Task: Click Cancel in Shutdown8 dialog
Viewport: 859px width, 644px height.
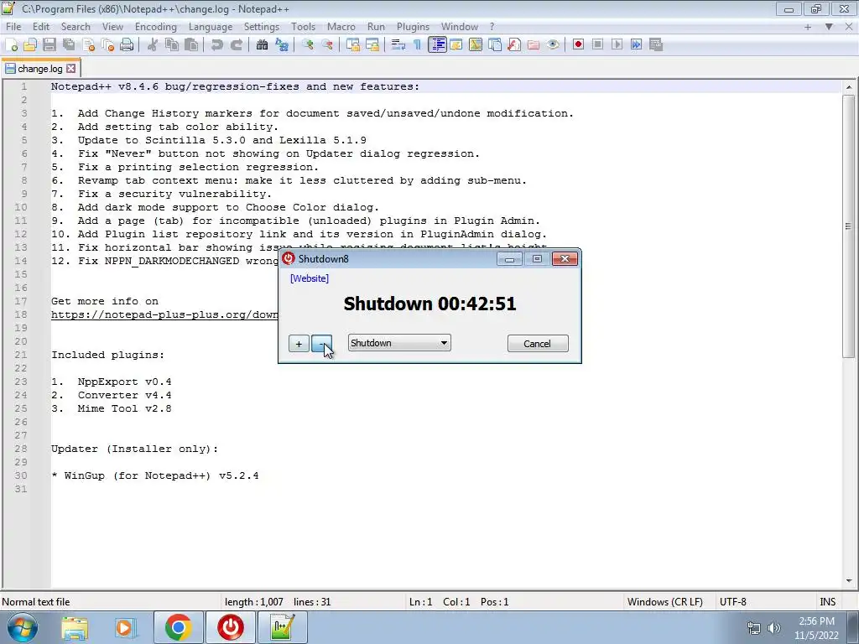Action: point(538,343)
